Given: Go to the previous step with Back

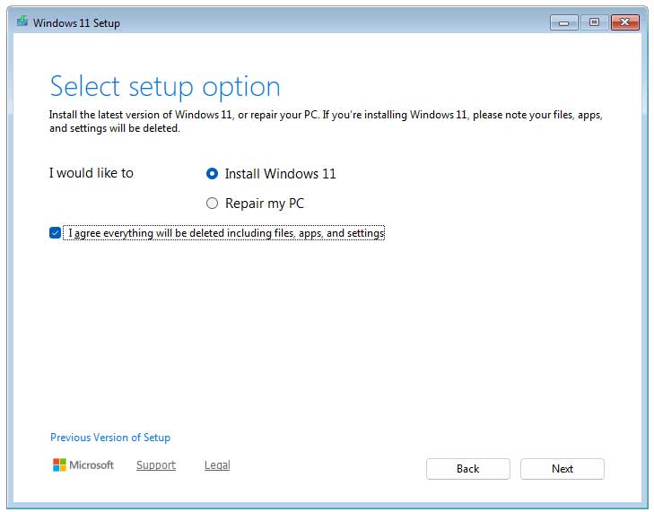Looking at the screenshot, I should tap(468, 469).
